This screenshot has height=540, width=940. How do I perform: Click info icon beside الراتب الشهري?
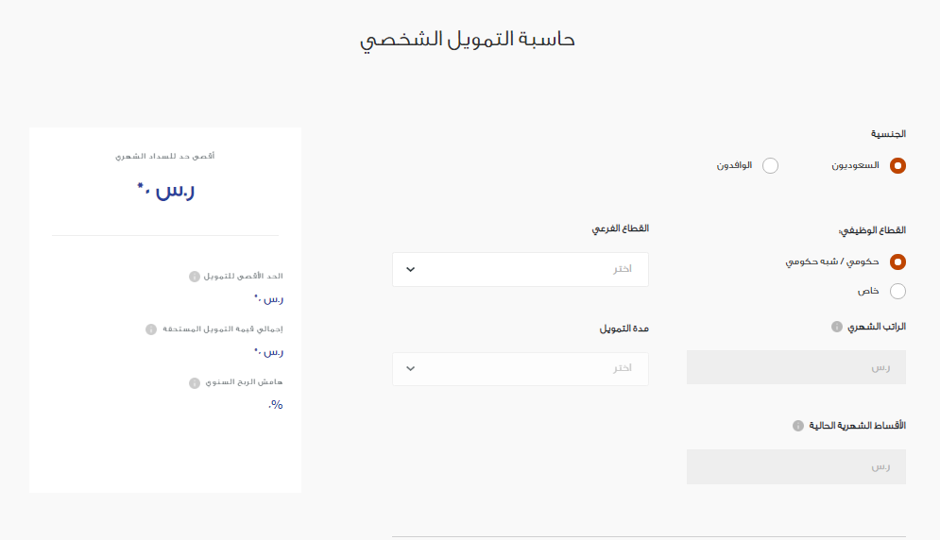(836, 327)
